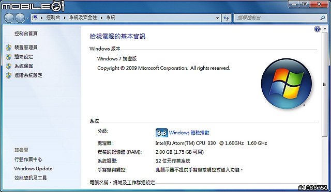
Task: Minimize the window with title bar button
Action: pos(294,4)
